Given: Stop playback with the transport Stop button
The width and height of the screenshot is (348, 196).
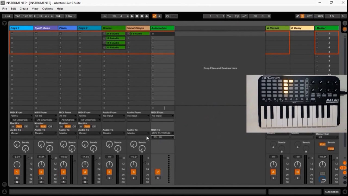Looking at the screenshot, I should coord(137,16).
